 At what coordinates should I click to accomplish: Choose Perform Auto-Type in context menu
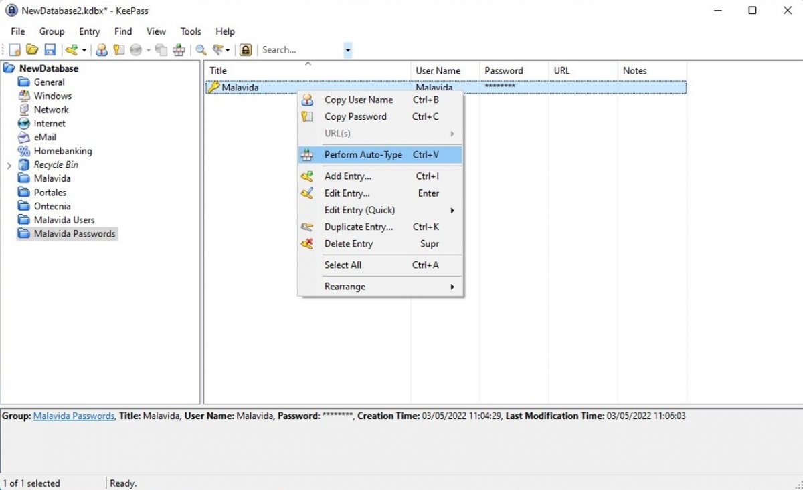tap(380, 154)
